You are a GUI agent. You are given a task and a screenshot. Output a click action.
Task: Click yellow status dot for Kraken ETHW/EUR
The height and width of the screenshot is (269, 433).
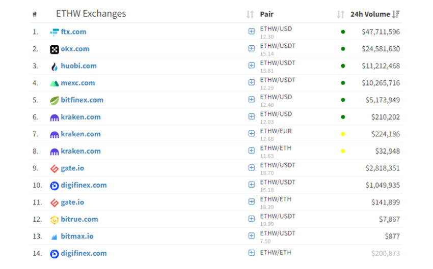(x=343, y=134)
